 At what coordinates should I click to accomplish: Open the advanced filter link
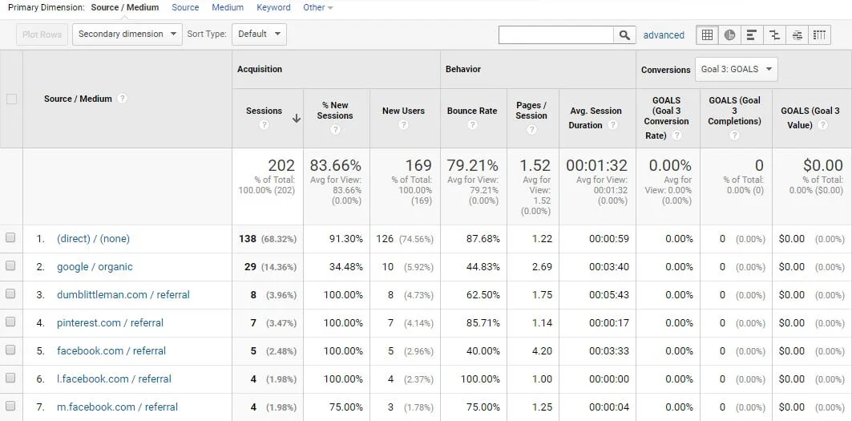tap(664, 35)
